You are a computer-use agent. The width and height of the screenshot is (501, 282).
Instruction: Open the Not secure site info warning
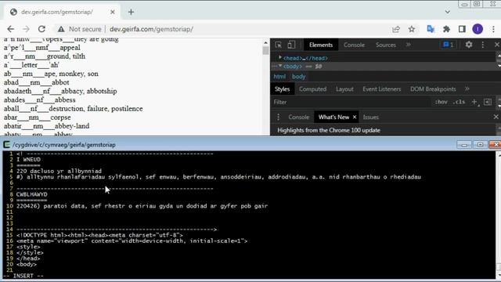(79, 29)
